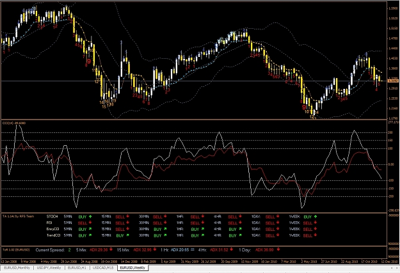400x273 pixels.
Task: Click the EasyCCI 5 MIN green diagonal arrow
Action: (x=90, y=229)
